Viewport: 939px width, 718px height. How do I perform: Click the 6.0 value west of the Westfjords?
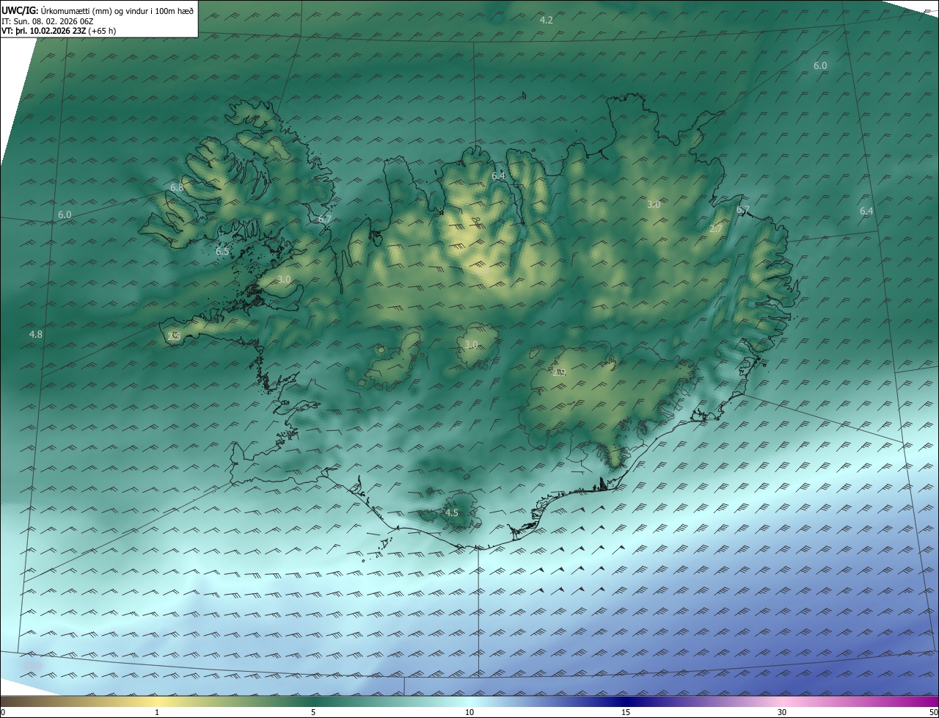pos(65,214)
